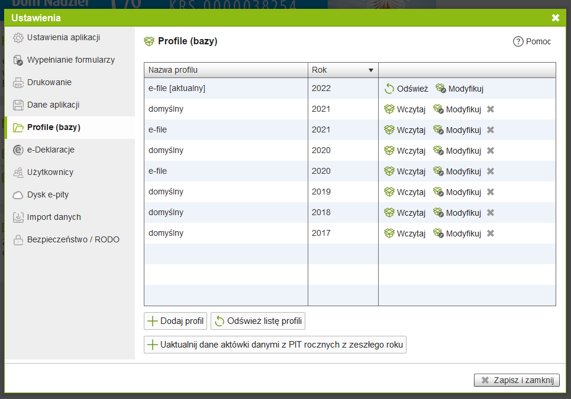Viewport: 571px width, 399px height.
Task: Load the domyślny 2021 profile with Wczytaj
Action: 405,109
